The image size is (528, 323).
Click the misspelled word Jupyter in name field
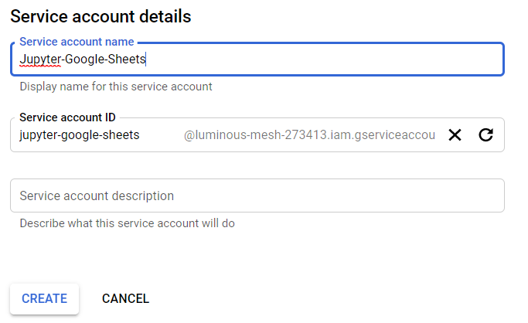(x=40, y=59)
